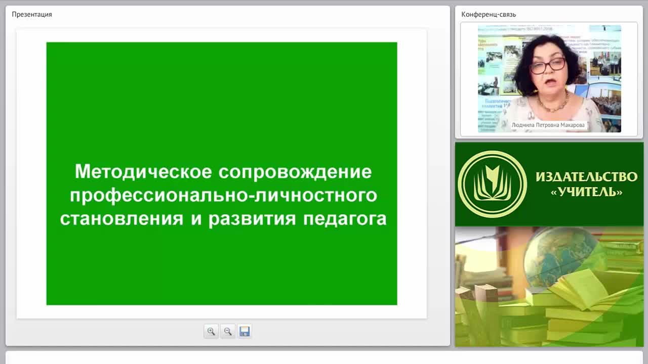The width and height of the screenshot is (648, 364).
Task: Zoom in on the presentation slide
Action: (x=211, y=331)
